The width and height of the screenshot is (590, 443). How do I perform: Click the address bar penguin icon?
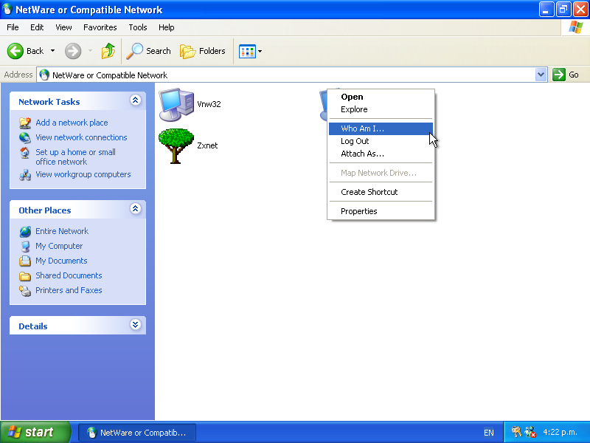pos(44,75)
